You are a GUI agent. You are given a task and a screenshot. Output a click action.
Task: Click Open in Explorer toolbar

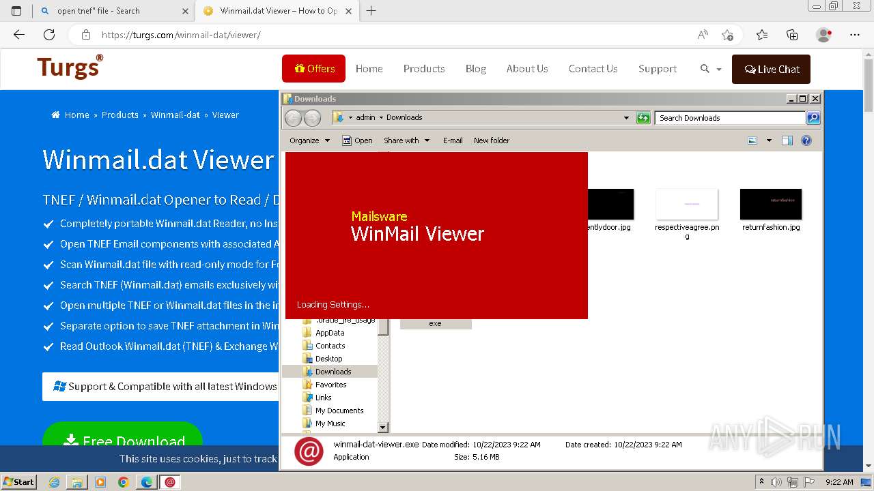pyautogui.click(x=357, y=140)
